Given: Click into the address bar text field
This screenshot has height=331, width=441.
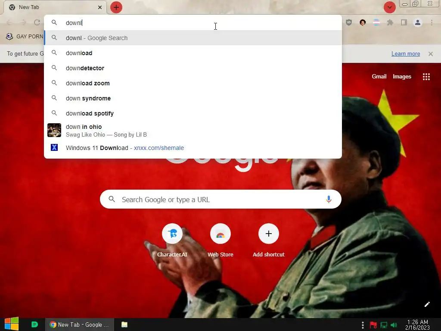Looking at the screenshot, I should tap(193, 23).
